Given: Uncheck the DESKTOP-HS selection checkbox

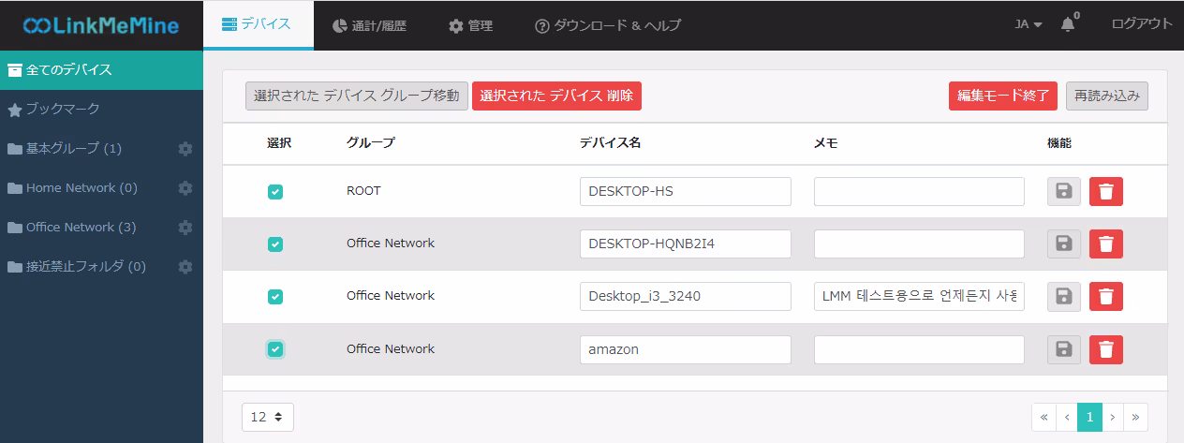Looking at the screenshot, I should click(x=275, y=192).
